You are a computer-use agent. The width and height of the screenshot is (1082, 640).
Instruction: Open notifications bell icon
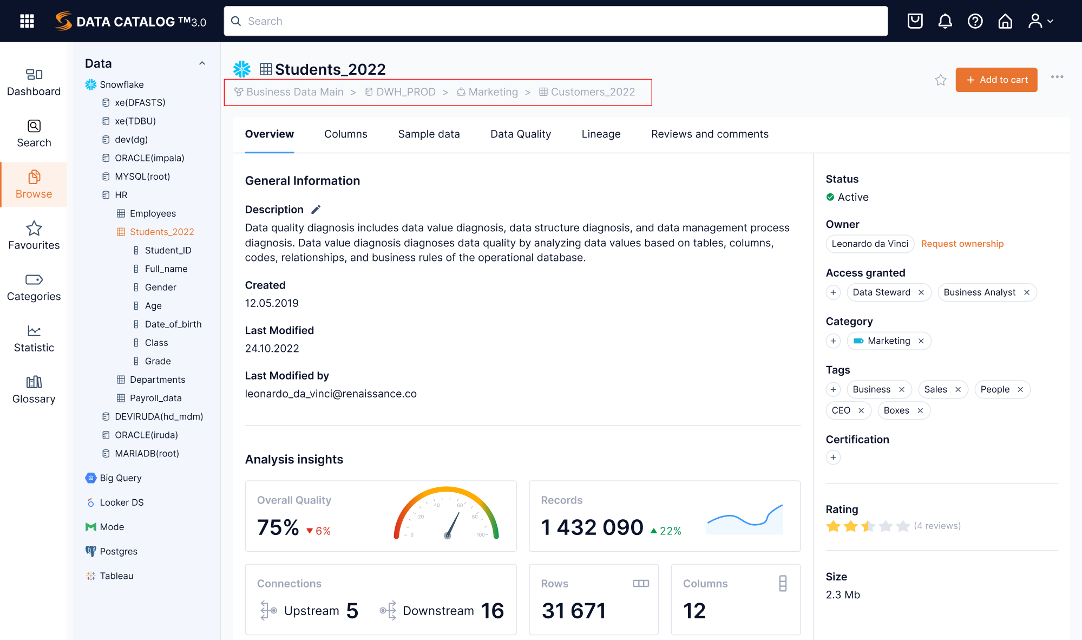click(945, 21)
